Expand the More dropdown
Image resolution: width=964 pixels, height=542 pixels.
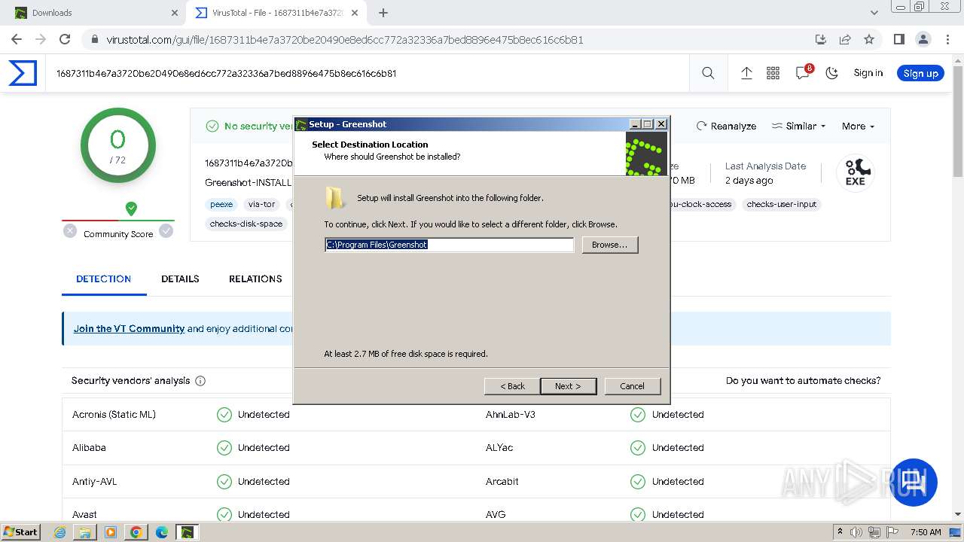coord(858,126)
